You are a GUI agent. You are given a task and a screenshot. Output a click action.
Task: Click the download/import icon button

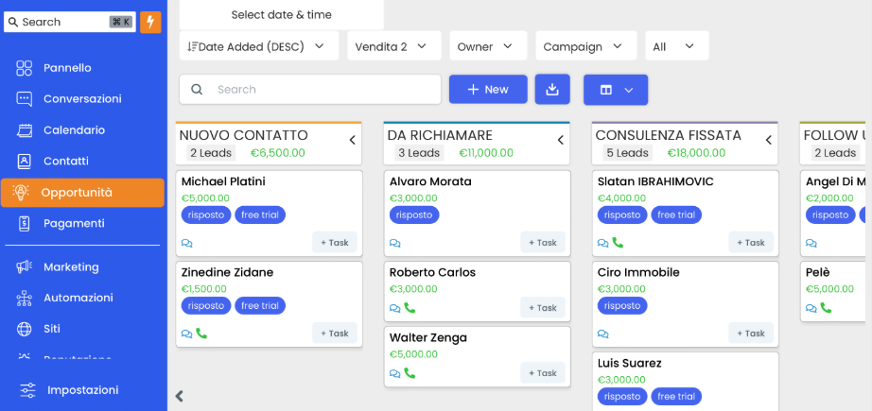coord(552,89)
